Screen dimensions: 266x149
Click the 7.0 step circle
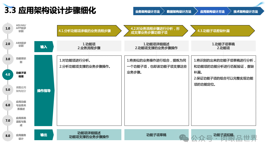[x=8, y=121]
